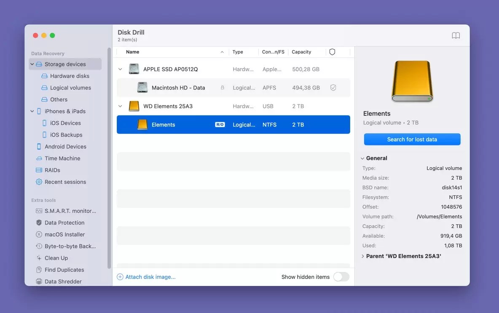Sort by Type column header
Screen dimensions: 499x313
click(x=238, y=52)
